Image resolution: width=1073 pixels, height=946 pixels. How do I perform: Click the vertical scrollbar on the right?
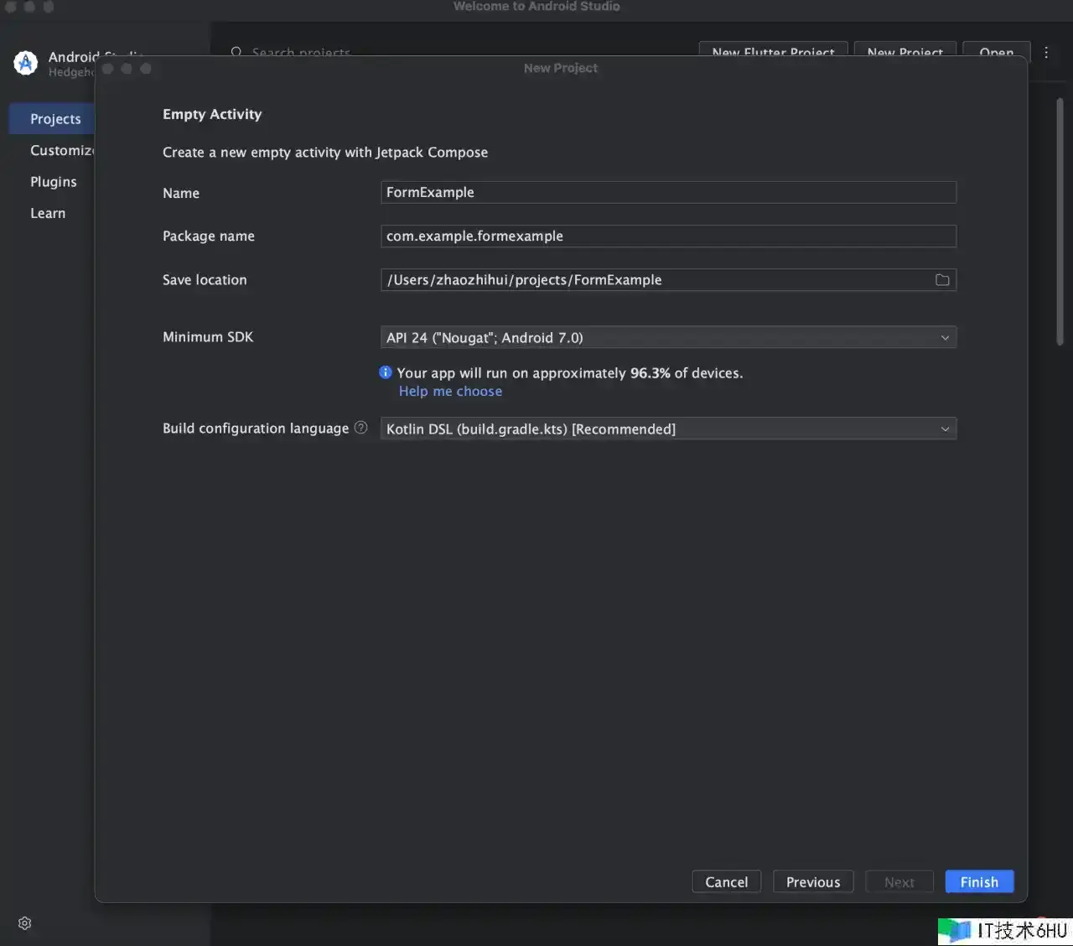[x=1060, y=222]
